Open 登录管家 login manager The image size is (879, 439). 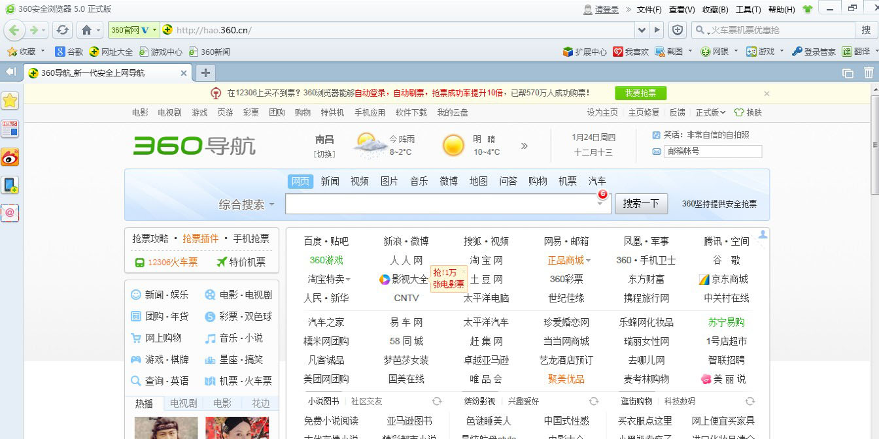tap(814, 52)
